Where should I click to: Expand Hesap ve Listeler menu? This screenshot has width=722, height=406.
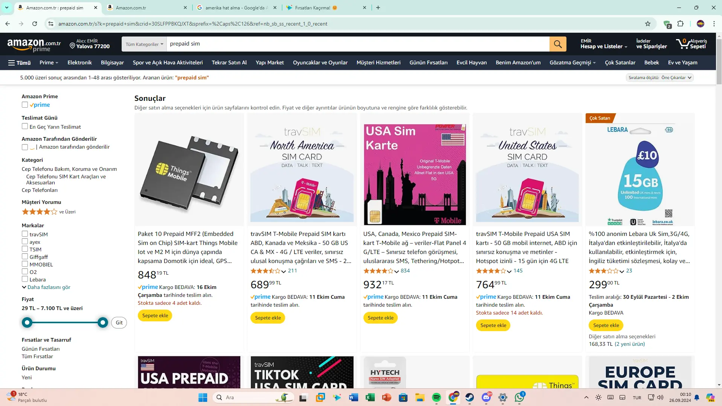tap(604, 44)
